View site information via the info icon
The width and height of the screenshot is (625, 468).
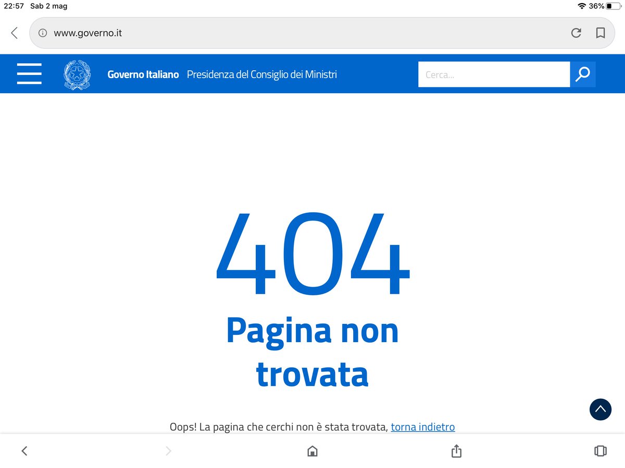click(42, 33)
